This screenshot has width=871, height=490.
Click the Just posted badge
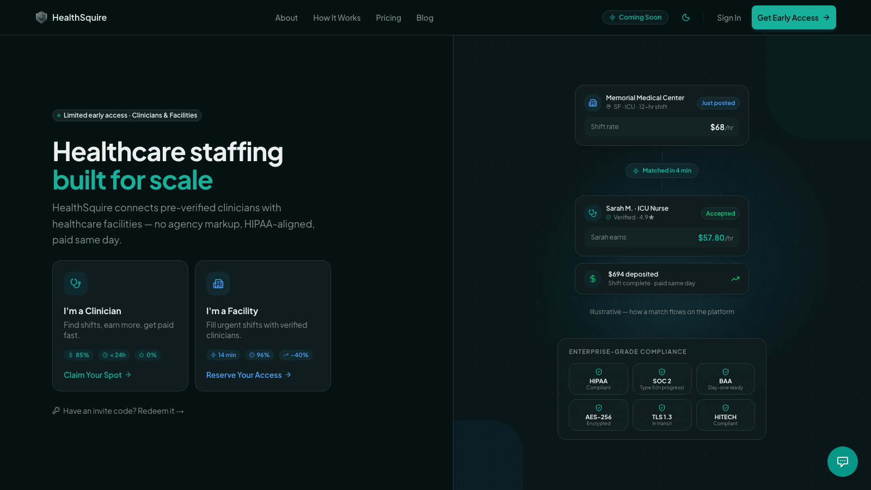tap(718, 103)
